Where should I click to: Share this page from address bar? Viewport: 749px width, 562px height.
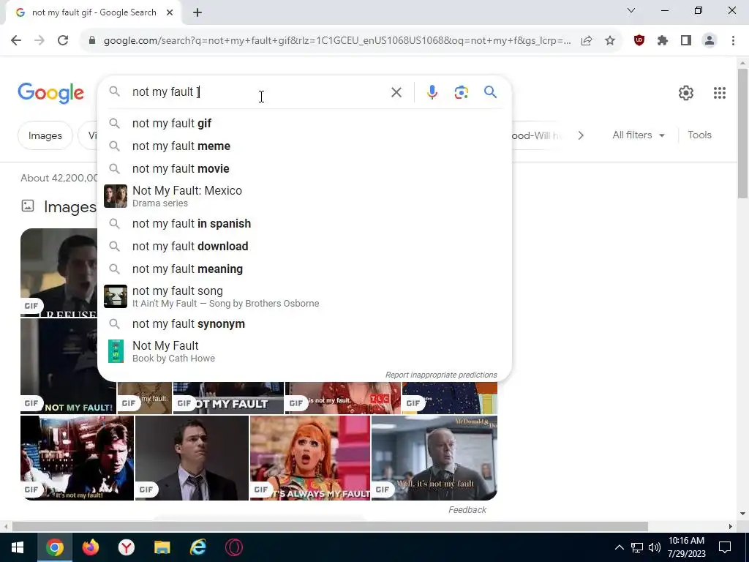[587, 41]
